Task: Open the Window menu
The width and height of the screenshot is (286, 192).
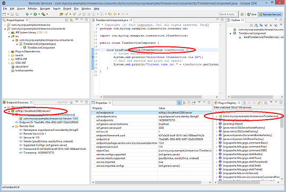Action: tap(86, 8)
